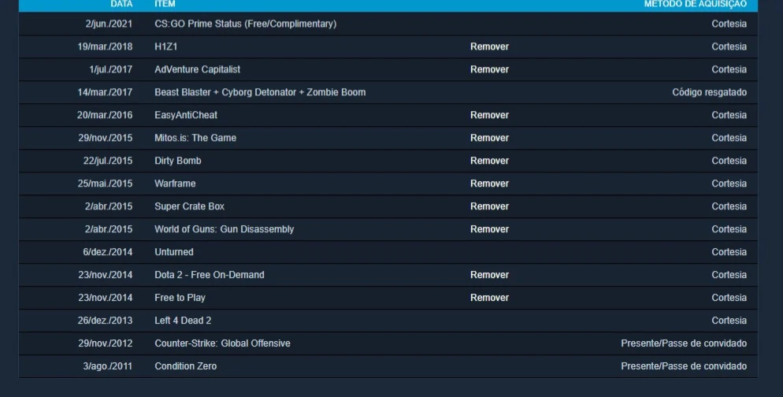Image resolution: width=783 pixels, height=397 pixels.
Task: Select the CS:GO Prime Status row
Action: (388, 24)
